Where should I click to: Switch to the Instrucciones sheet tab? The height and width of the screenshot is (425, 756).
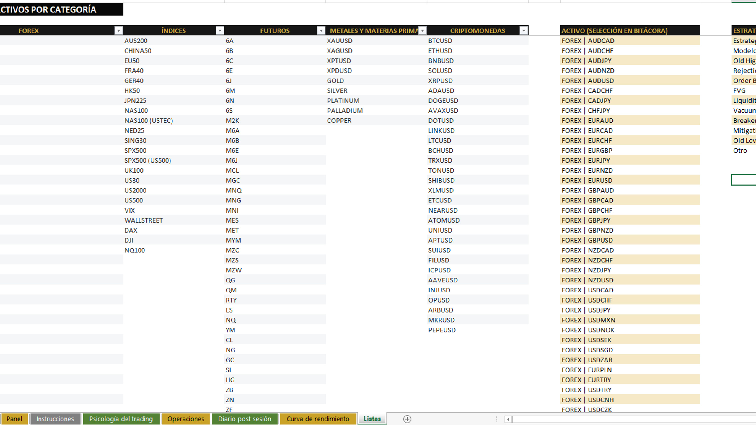click(x=55, y=419)
